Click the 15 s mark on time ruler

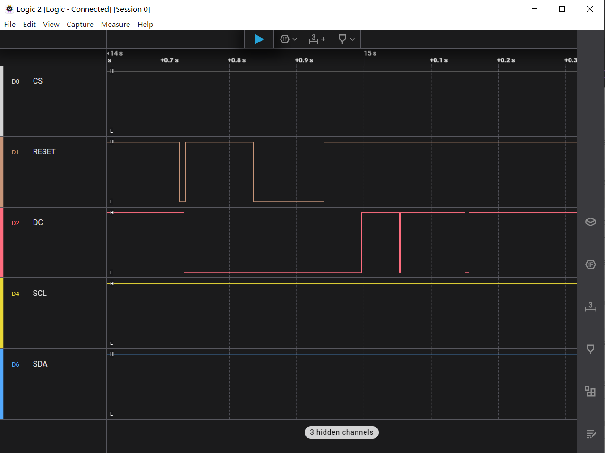[370, 53]
